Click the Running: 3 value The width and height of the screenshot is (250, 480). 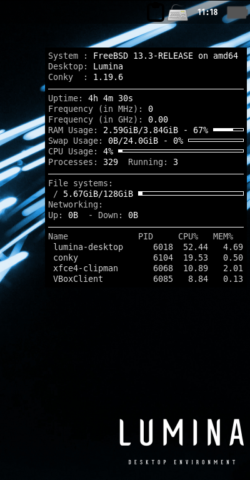(x=153, y=162)
